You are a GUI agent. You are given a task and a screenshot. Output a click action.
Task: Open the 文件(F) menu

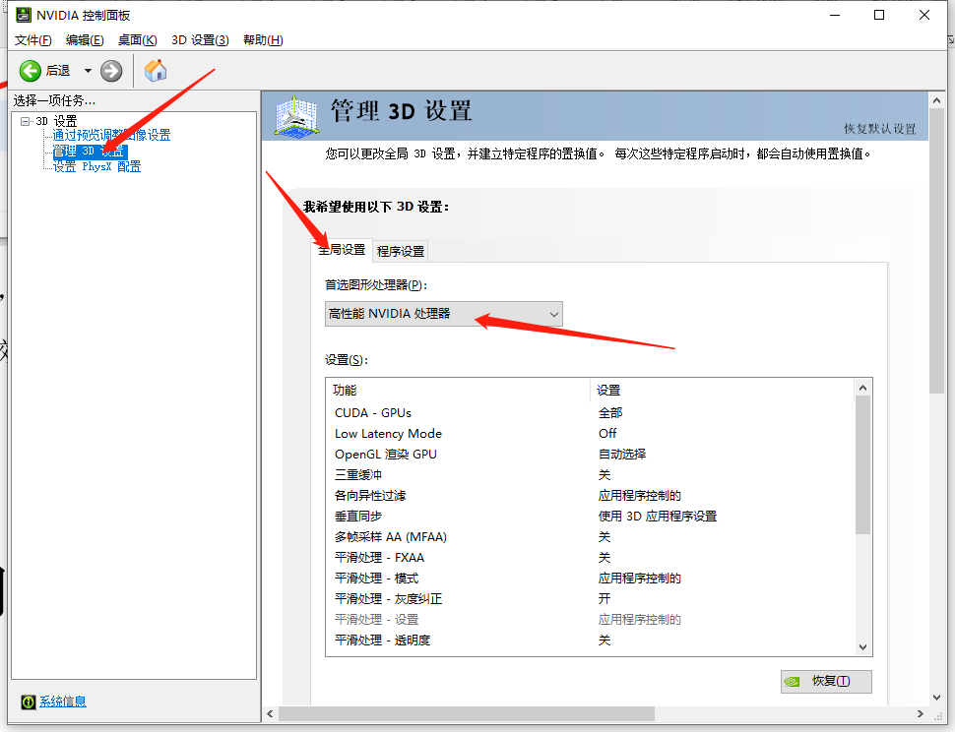[32, 40]
